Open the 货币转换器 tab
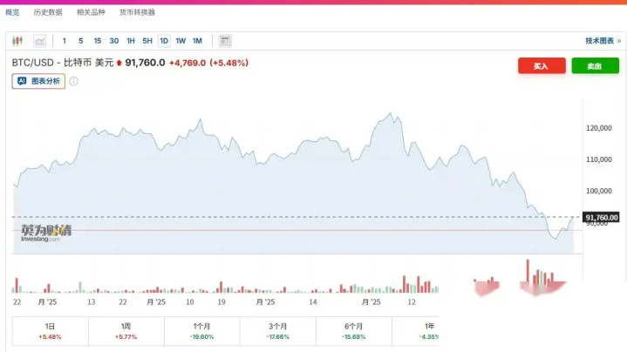The width and height of the screenshot is (627, 352). point(137,12)
